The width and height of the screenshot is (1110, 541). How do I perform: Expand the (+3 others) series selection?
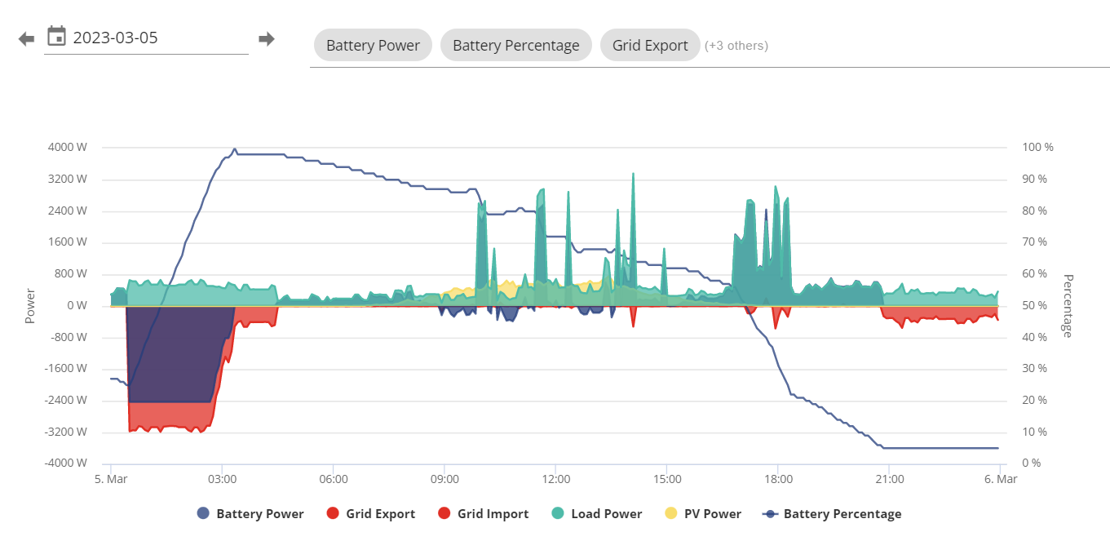click(736, 46)
